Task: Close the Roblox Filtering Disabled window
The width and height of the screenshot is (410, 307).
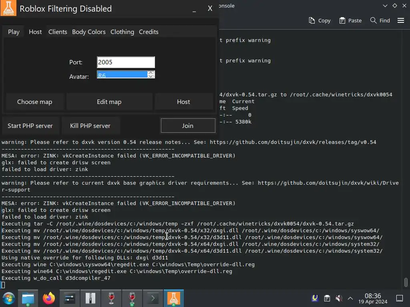Action: tap(210, 8)
